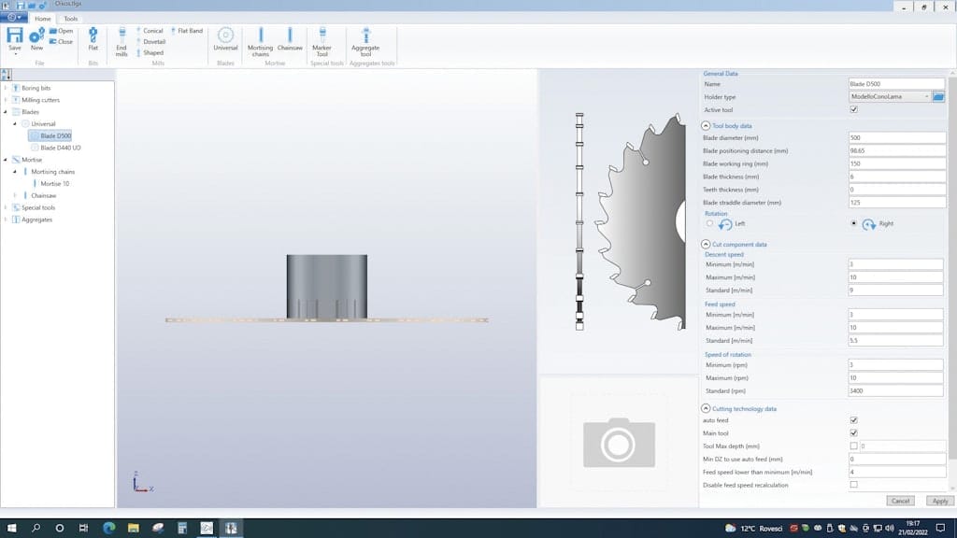This screenshot has height=538, width=957.
Task: Add a Universal blade tool
Action: point(225,37)
